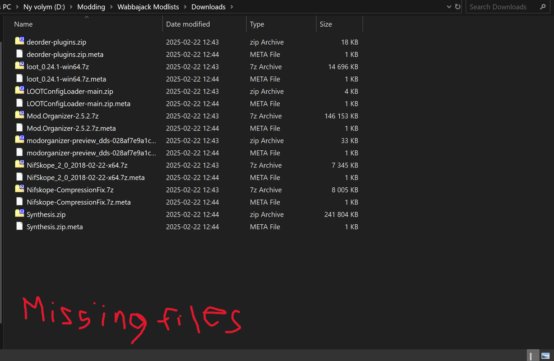Click the Synthesis.zip archive icon
Image resolution: width=554 pixels, height=361 pixels.
pyautogui.click(x=19, y=214)
